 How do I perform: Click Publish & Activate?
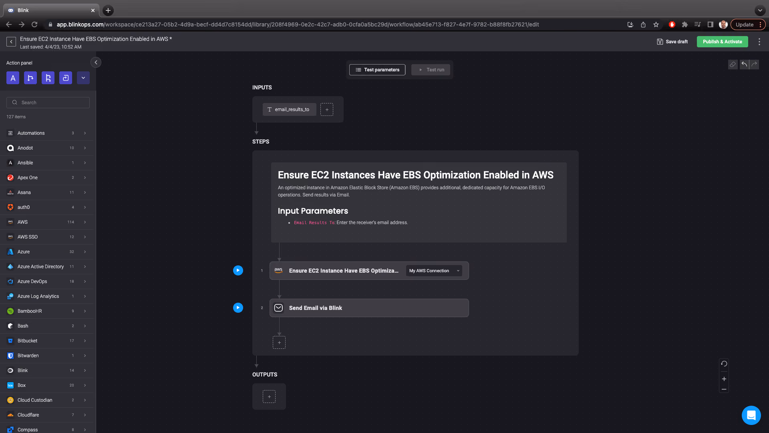[x=722, y=42]
